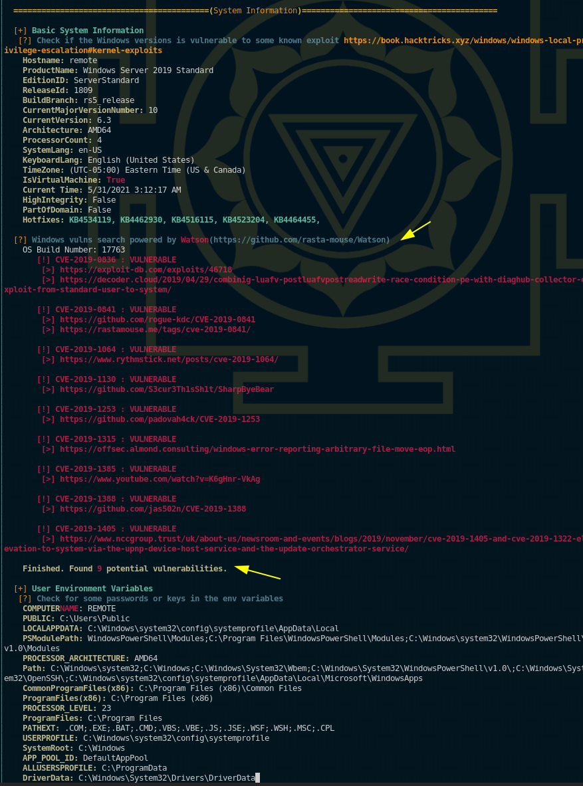This screenshot has width=583, height=786.
Task: Open the SharpByeBear GitHub link
Action: (x=167, y=389)
